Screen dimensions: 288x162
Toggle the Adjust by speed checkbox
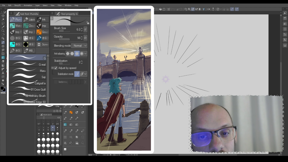[56, 68]
